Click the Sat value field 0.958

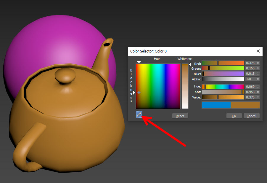click(x=251, y=92)
